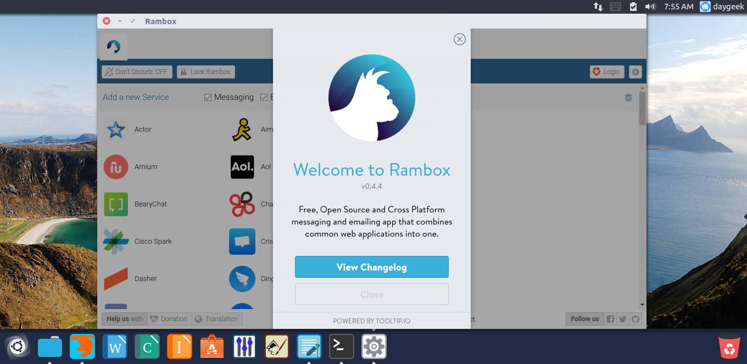The height and width of the screenshot is (364, 747).
Task: Switch to the Rambox home tab
Action: point(114,47)
